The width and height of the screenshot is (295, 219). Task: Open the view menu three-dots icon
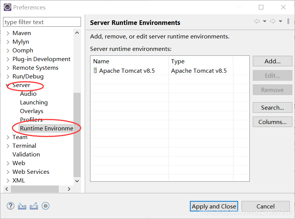(x=289, y=21)
